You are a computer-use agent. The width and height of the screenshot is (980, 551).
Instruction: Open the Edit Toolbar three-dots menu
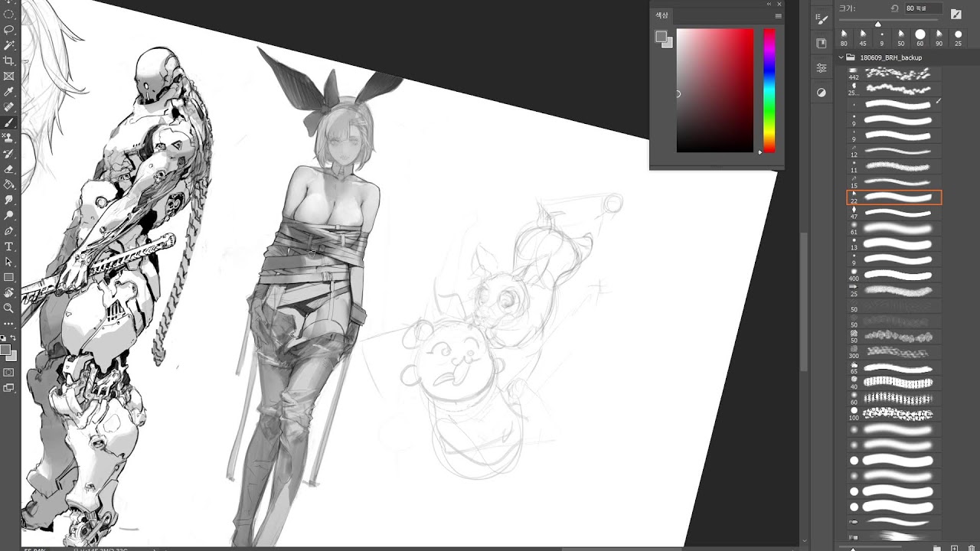point(9,324)
